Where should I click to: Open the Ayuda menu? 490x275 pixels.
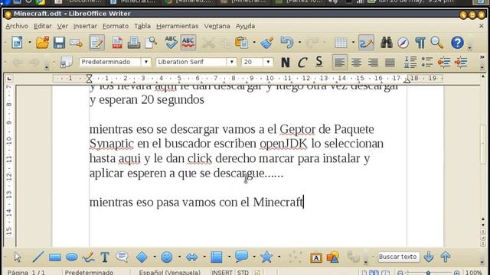245,26
